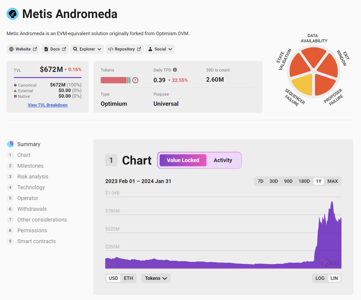Expand the Tokens dropdown below the chart
Screen dimensions: 361x300
156,278
